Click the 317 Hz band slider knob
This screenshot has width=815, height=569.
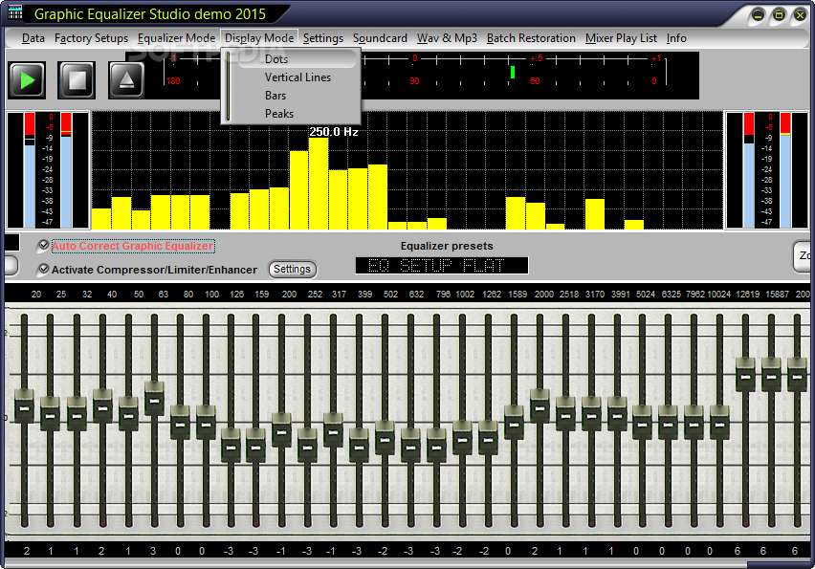[x=333, y=429]
